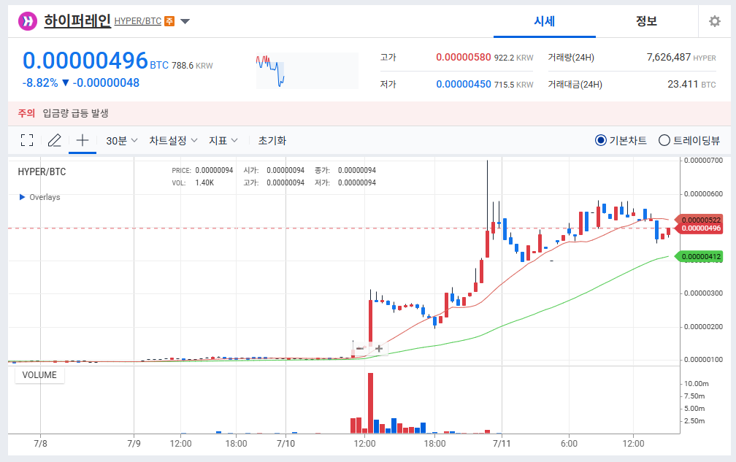Open the settings gear icon

point(714,20)
